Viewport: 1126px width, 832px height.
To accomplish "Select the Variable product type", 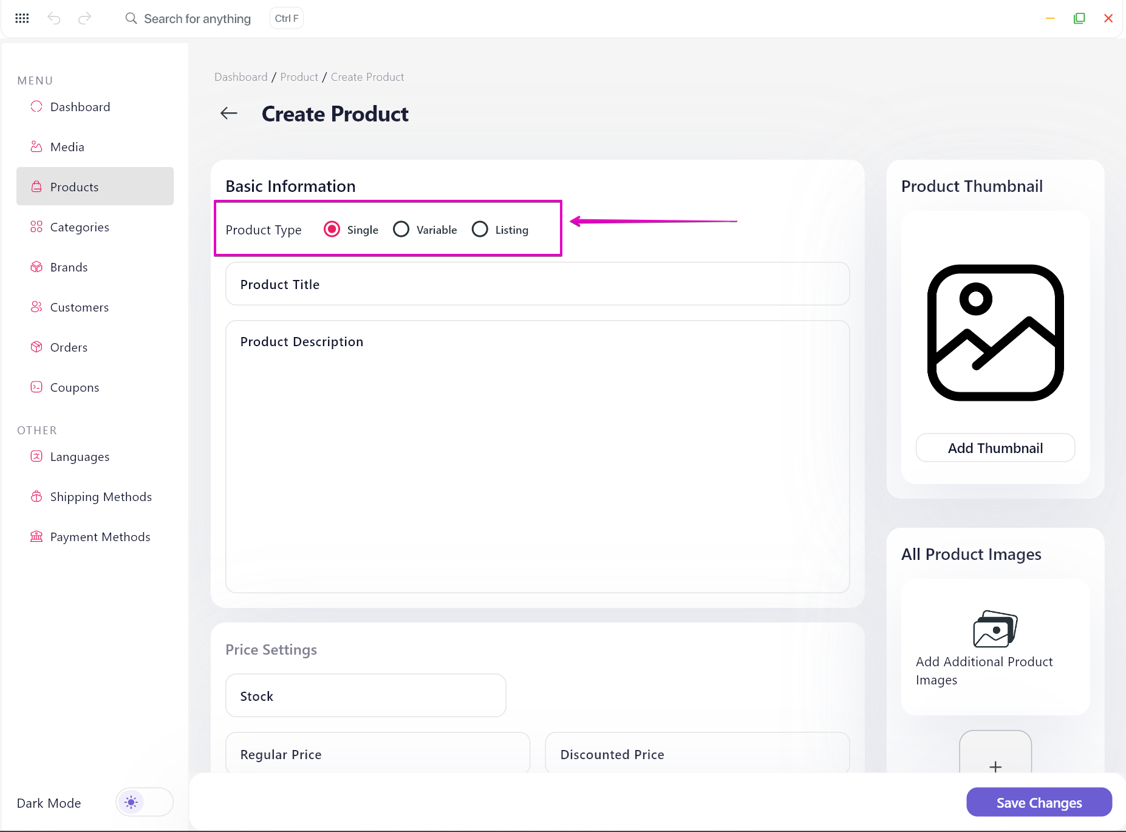I will [x=401, y=229].
